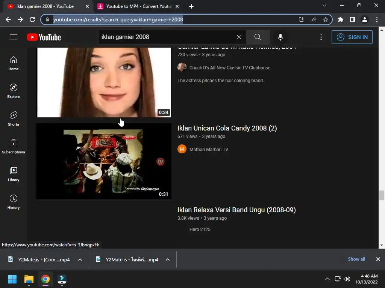The width and height of the screenshot is (385, 288).
Task: Open the YouTube hamburger guide menu
Action: [x=14, y=37]
